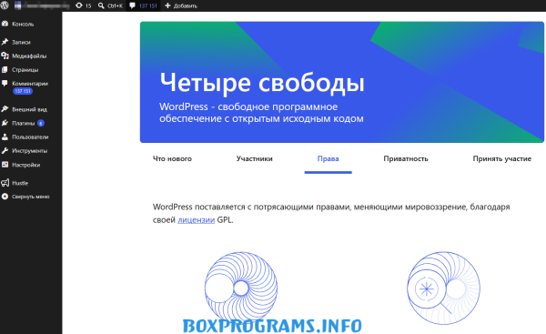Click the paragraph about потрясающими правами
This screenshot has height=334, width=546.
point(331,213)
